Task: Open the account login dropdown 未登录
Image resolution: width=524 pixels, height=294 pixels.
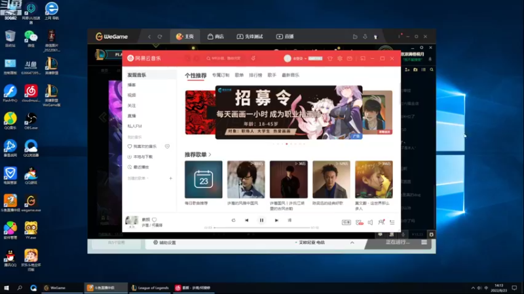Action: point(299,58)
